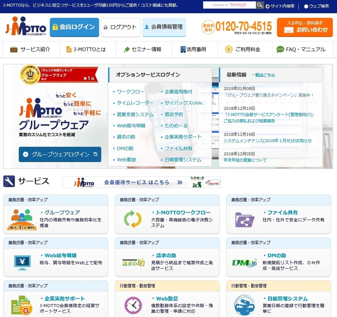Click the 会員ログイン button
This screenshot has height=317, width=337.
click(74, 27)
